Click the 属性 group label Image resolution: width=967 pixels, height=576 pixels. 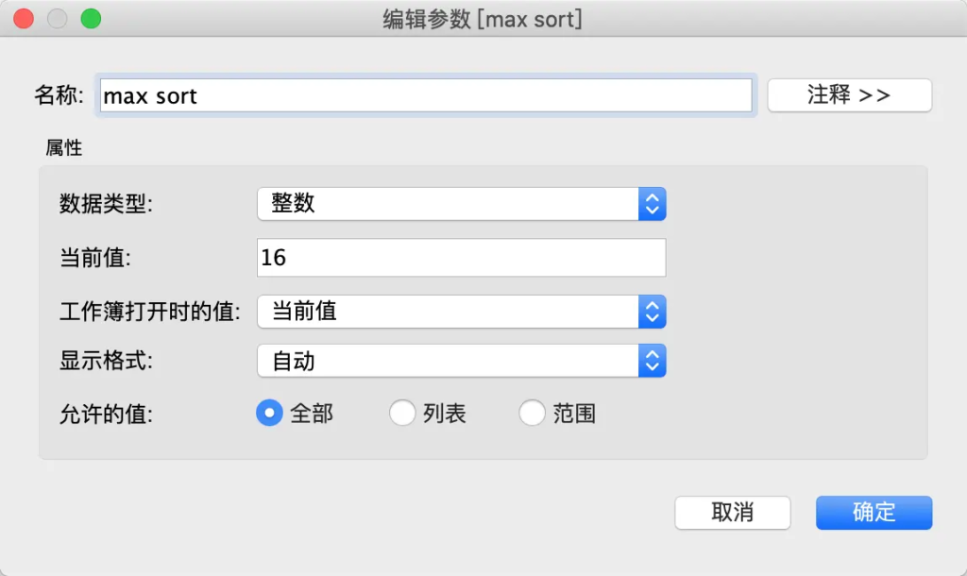point(63,148)
